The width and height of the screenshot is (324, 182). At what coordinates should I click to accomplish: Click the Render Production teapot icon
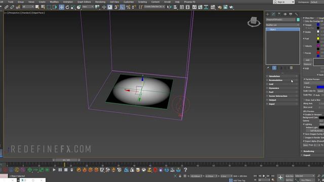[x=231, y=7]
